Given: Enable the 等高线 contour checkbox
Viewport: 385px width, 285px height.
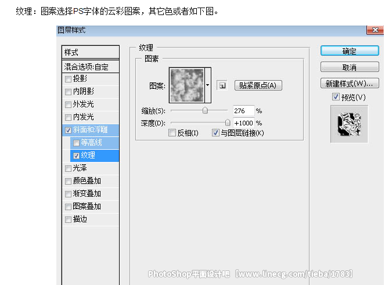Looking at the screenshot, I should pyautogui.click(x=77, y=143).
